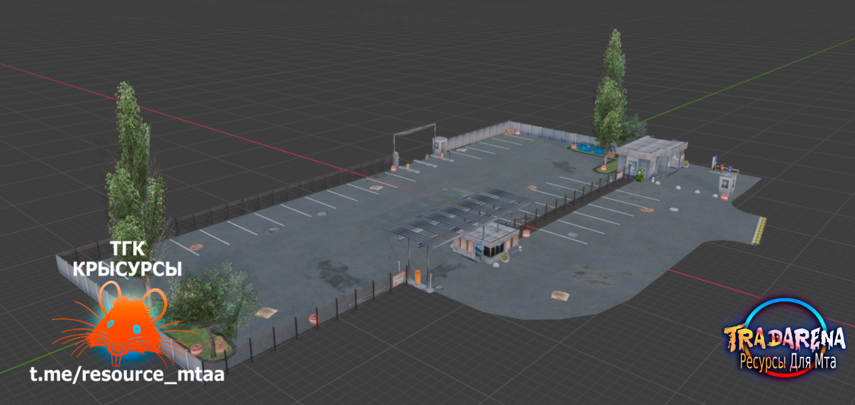Select the gray building at far right
The width and height of the screenshot is (855, 405).
coord(651,156)
